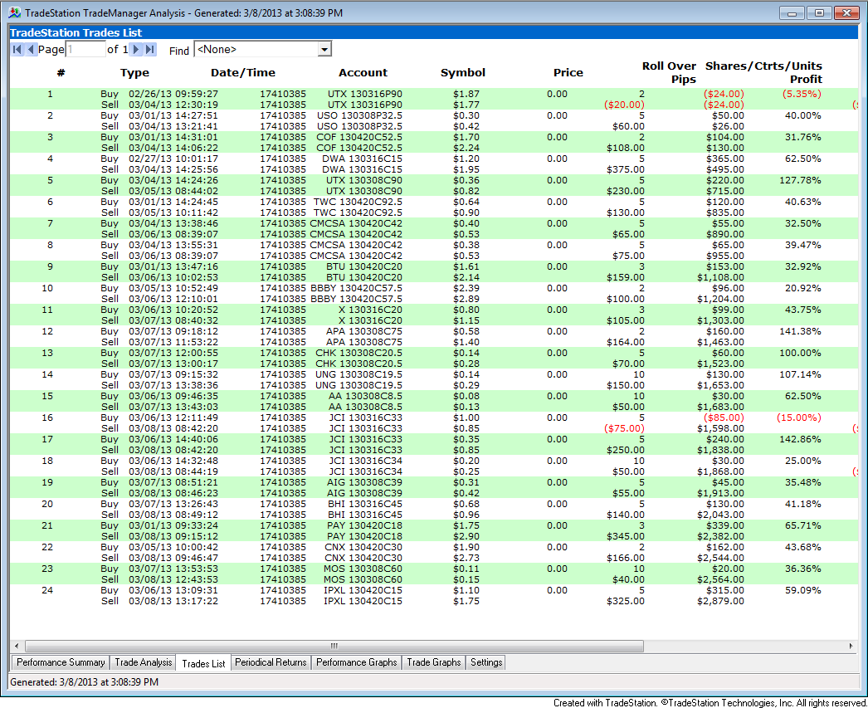Select CHK 130308C20.5 in the Buy row
The width and height of the screenshot is (868, 708).
coord(358,353)
